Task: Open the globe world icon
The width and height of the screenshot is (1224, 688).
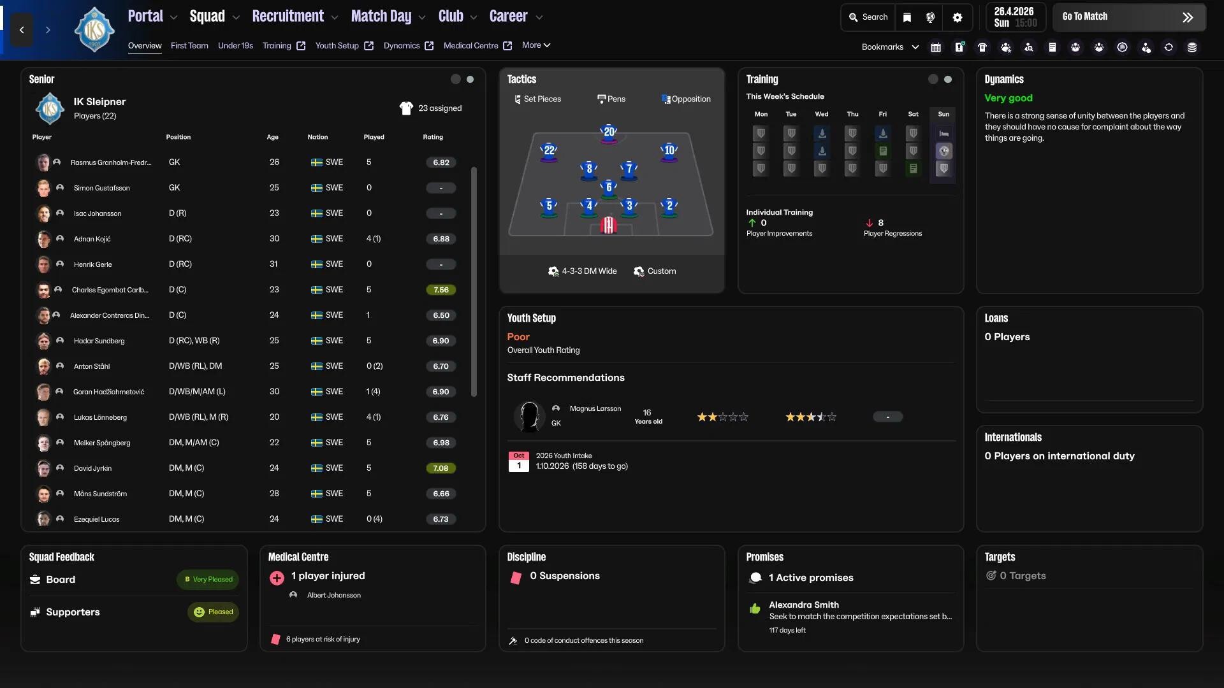Action: [930, 17]
